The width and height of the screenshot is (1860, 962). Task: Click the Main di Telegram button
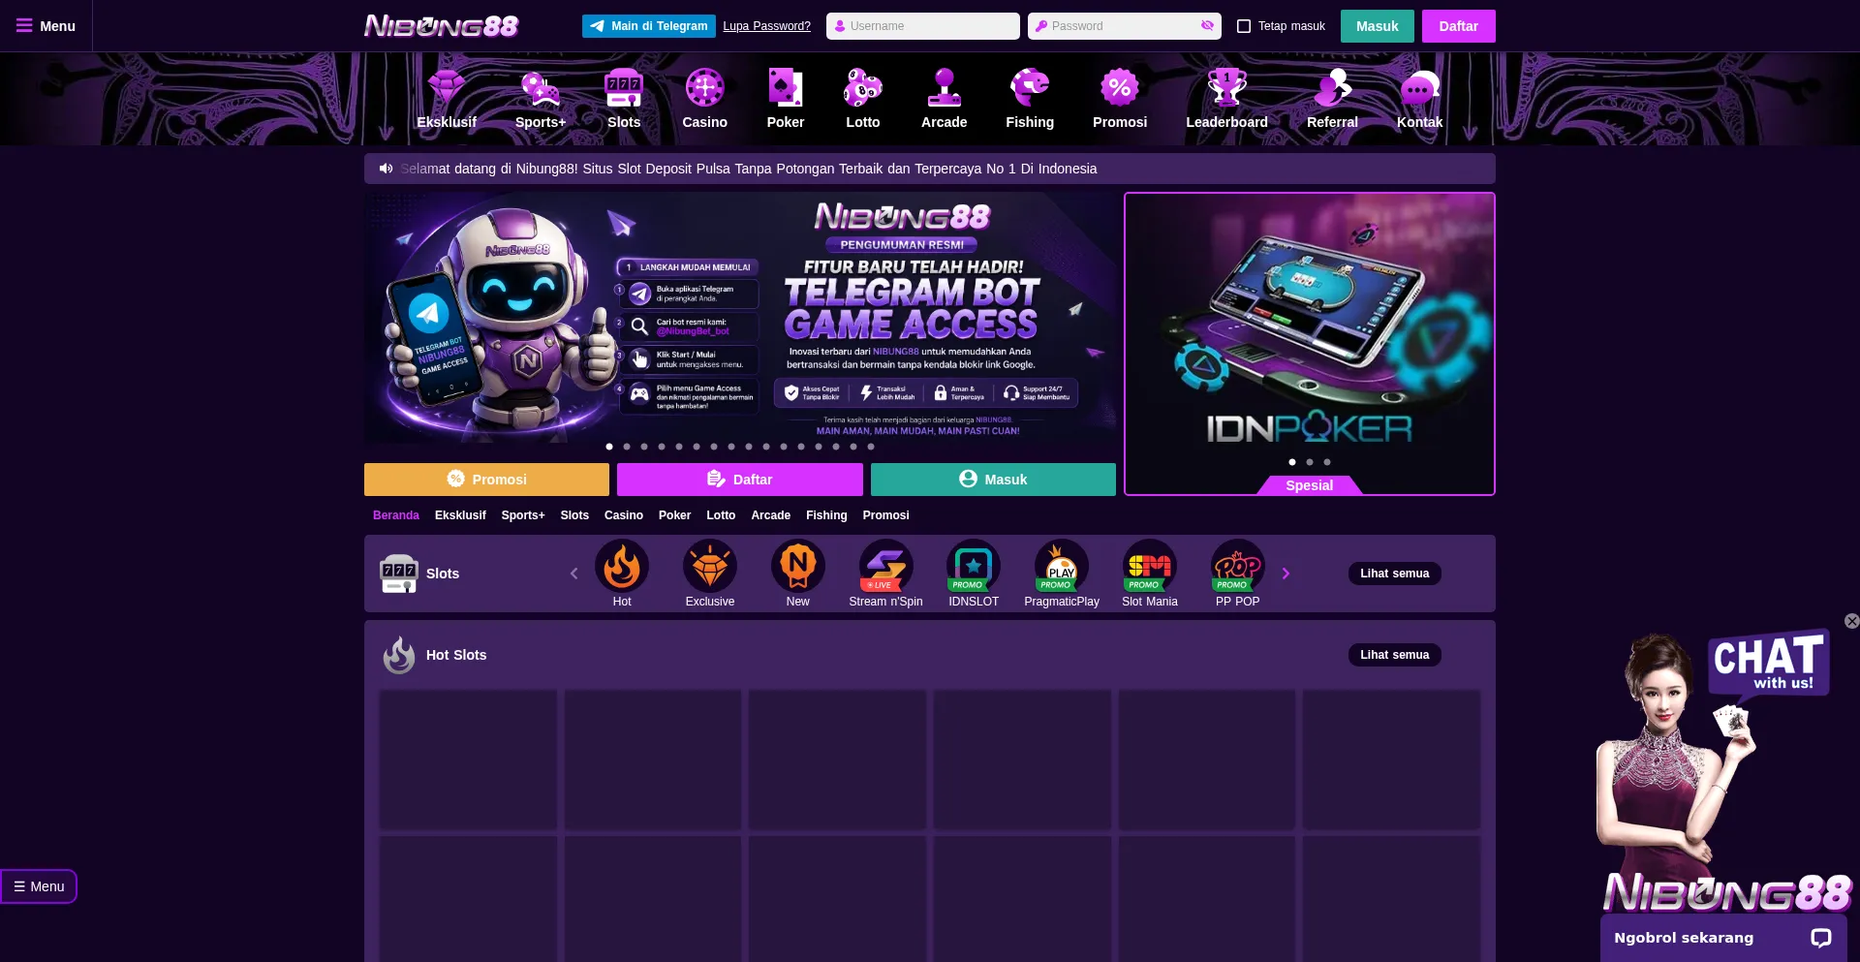point(649,26)
